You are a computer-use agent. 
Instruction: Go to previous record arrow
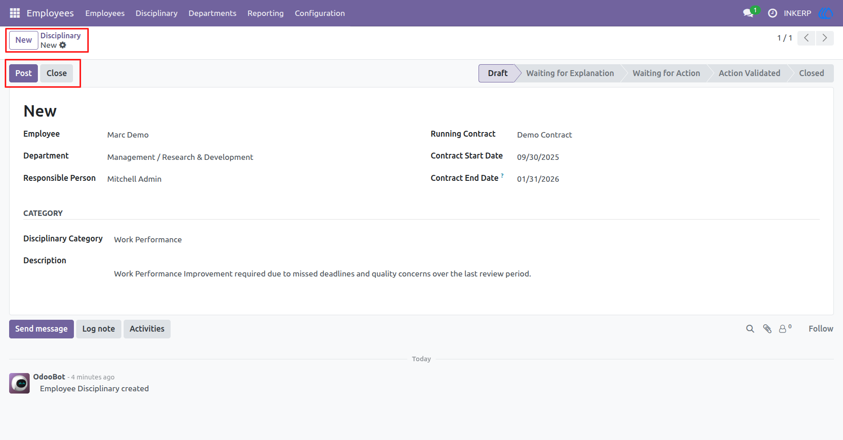(x=807, y=38)
